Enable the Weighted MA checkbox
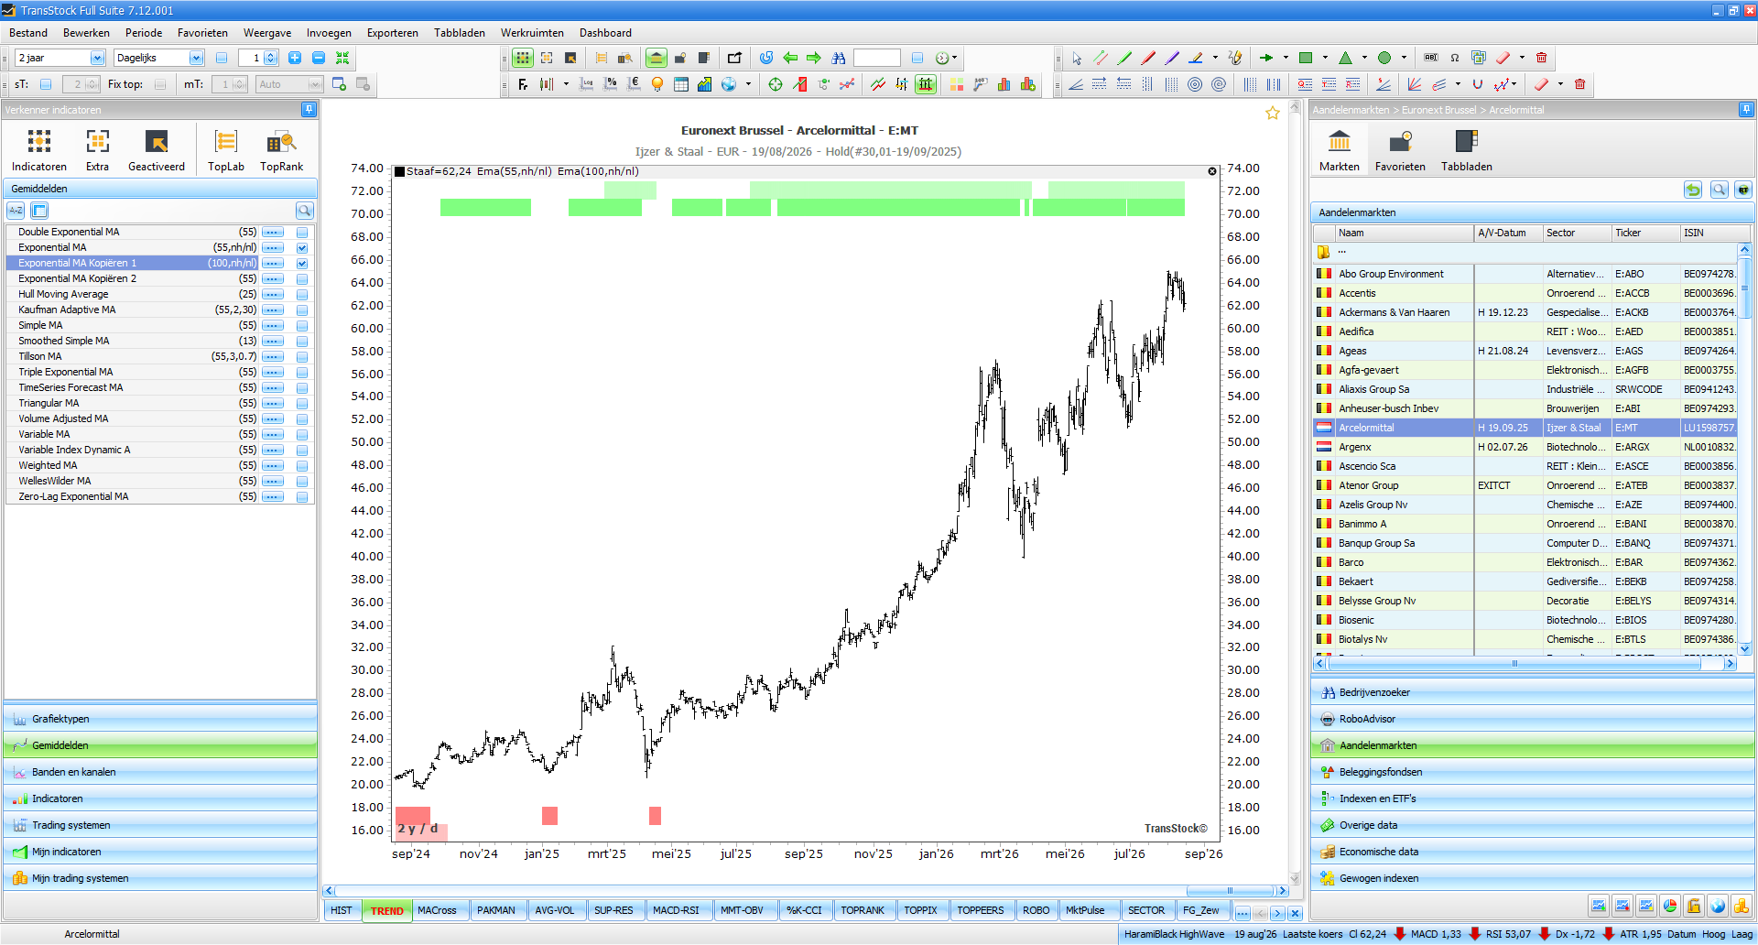Screen dimensions: 1758x945 (302, 466)
